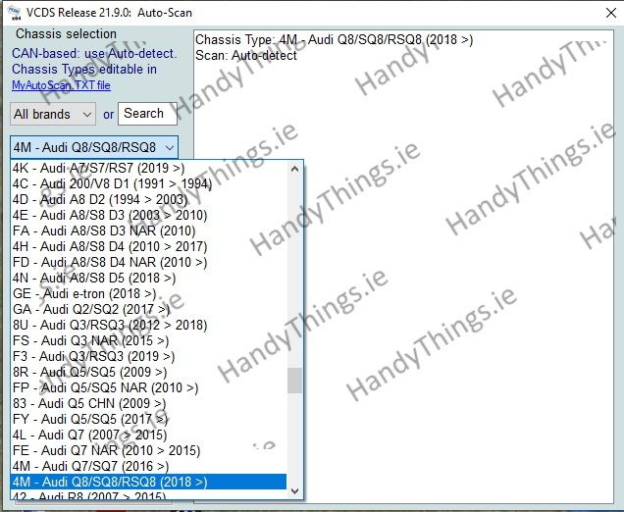Pick 83 - Audi Q5 CHN (2009 >)

tap(148, 403)
